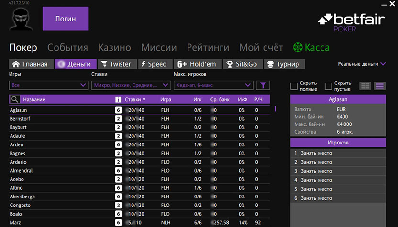Screen dimensions: 398x227
Task: Open the Казино menu section
Action: coord(114,48)
